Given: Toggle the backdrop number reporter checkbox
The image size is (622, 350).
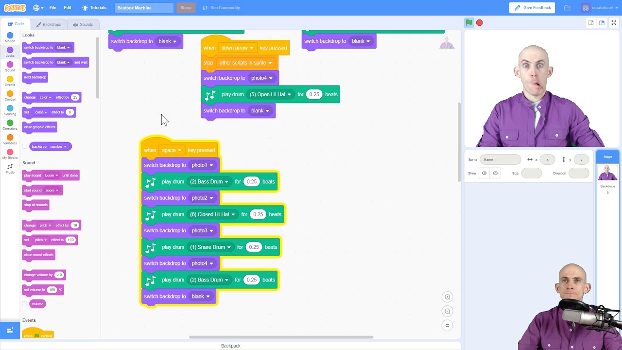Looking at the screenshot, I should pyautogui.click(x=25, y=146).
